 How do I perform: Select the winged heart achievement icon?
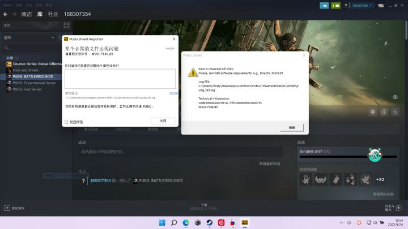tap(321, 179)
